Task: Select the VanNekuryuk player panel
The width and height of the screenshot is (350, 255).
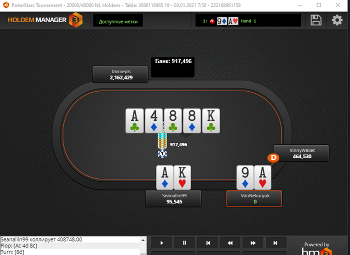Action: pos(254,198)
